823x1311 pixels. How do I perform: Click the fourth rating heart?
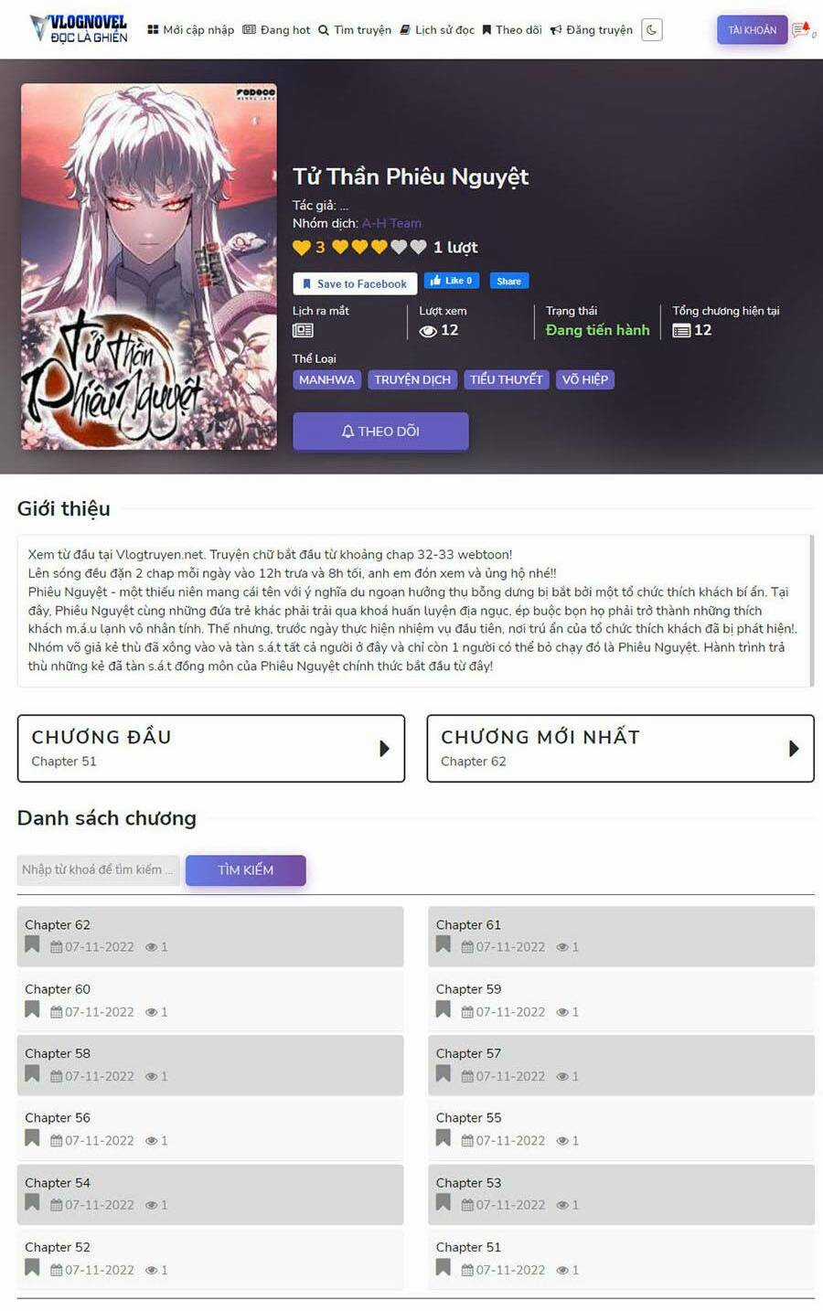(399, 247)
